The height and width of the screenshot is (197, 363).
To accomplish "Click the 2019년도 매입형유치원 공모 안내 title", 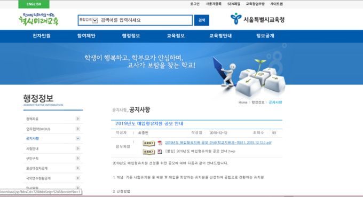I will (x=149, y=124).
